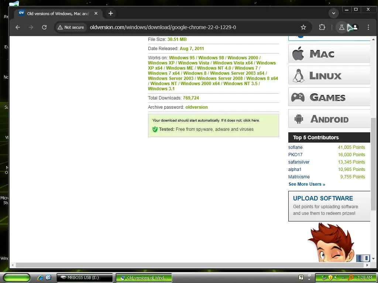Click File Size value 30.51 MB
378x283 pixels.
pyautogui.click(x=177, y=39)
